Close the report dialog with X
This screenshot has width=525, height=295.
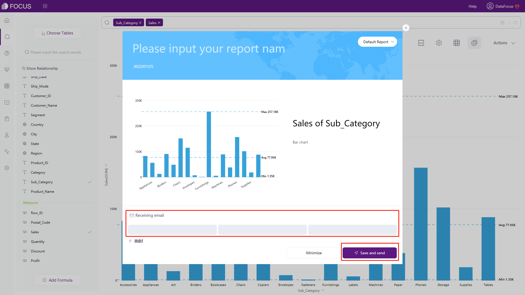[x=406, y=28]
